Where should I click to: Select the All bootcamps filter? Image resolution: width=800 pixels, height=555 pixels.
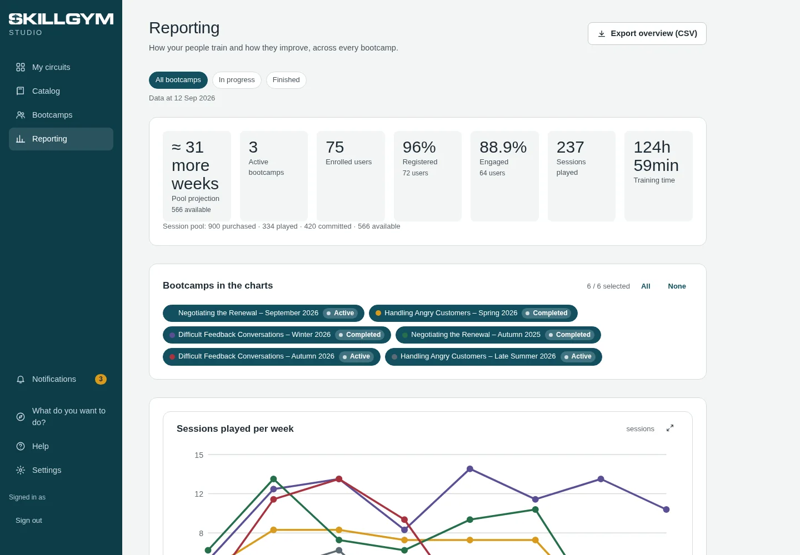click(x=178, y=80)
